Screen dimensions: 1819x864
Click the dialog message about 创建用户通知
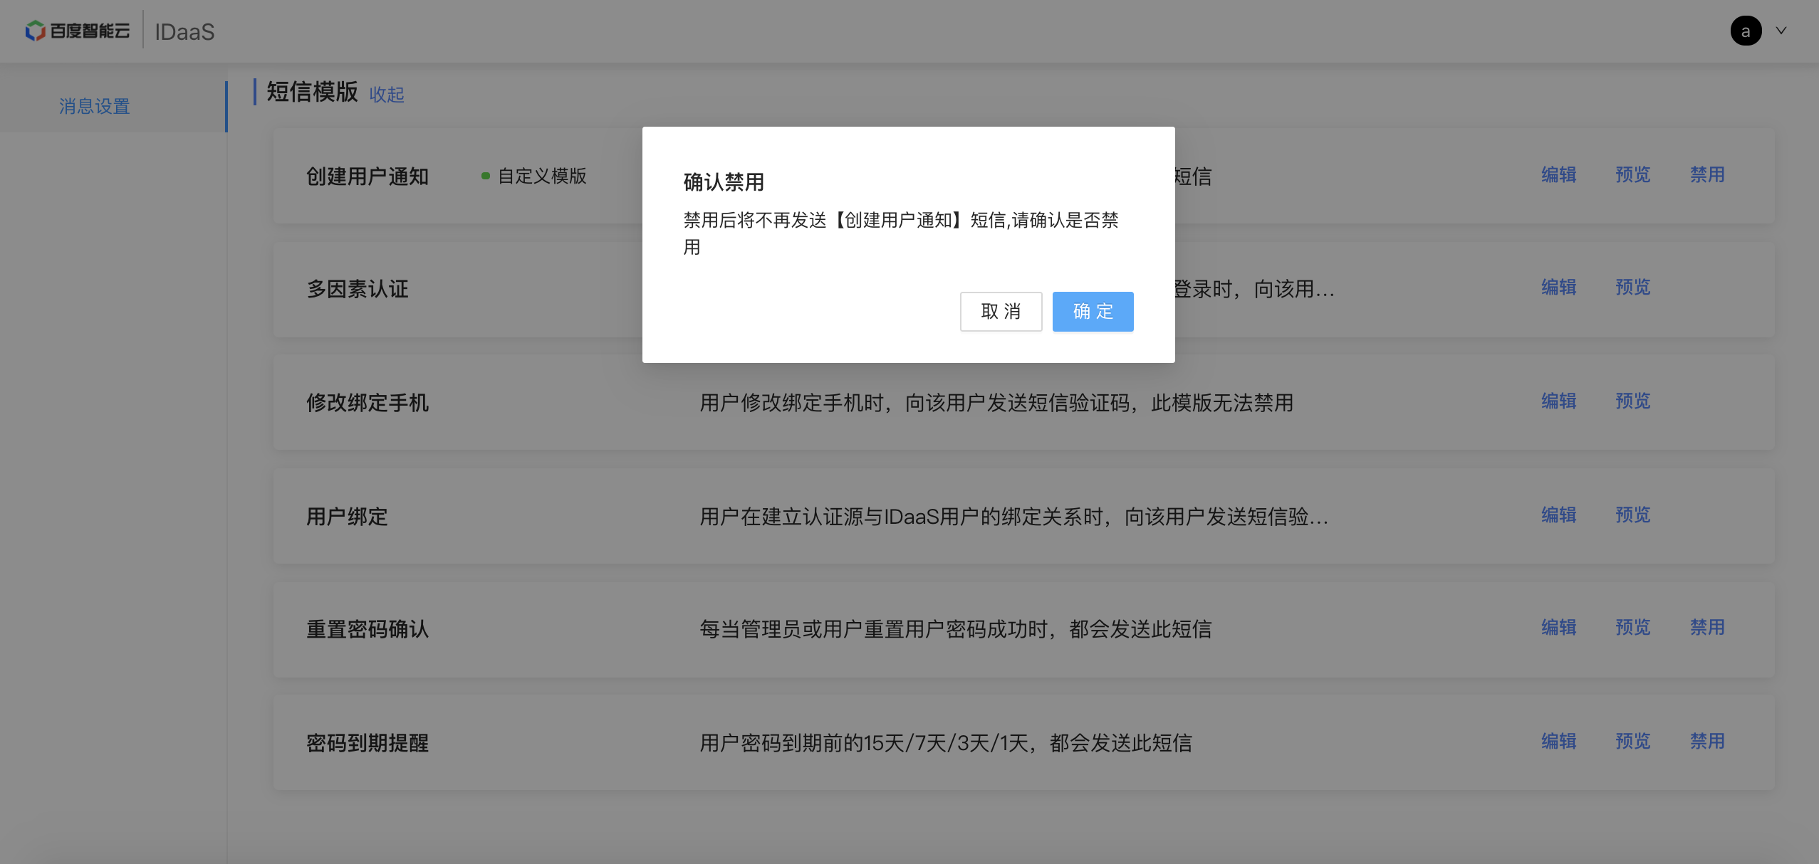[x=901, y=233]
